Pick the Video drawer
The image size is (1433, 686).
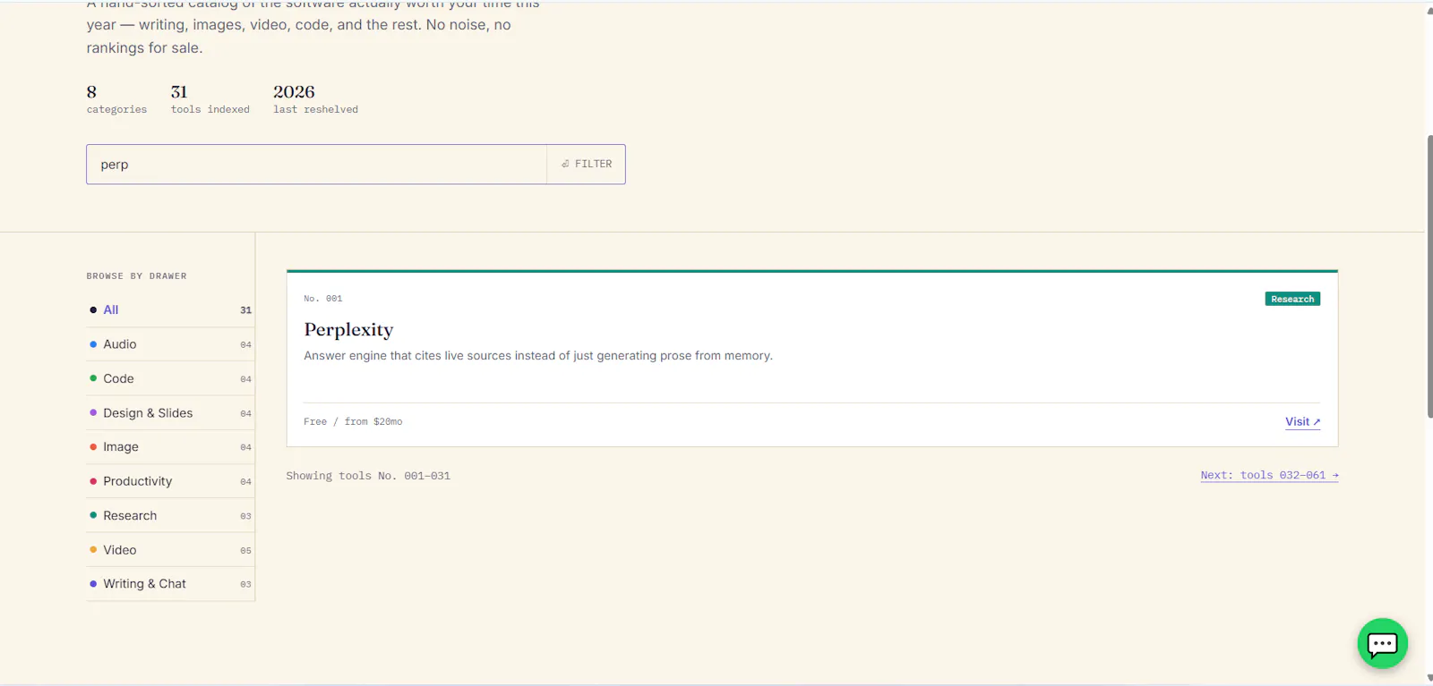[170, 550]
